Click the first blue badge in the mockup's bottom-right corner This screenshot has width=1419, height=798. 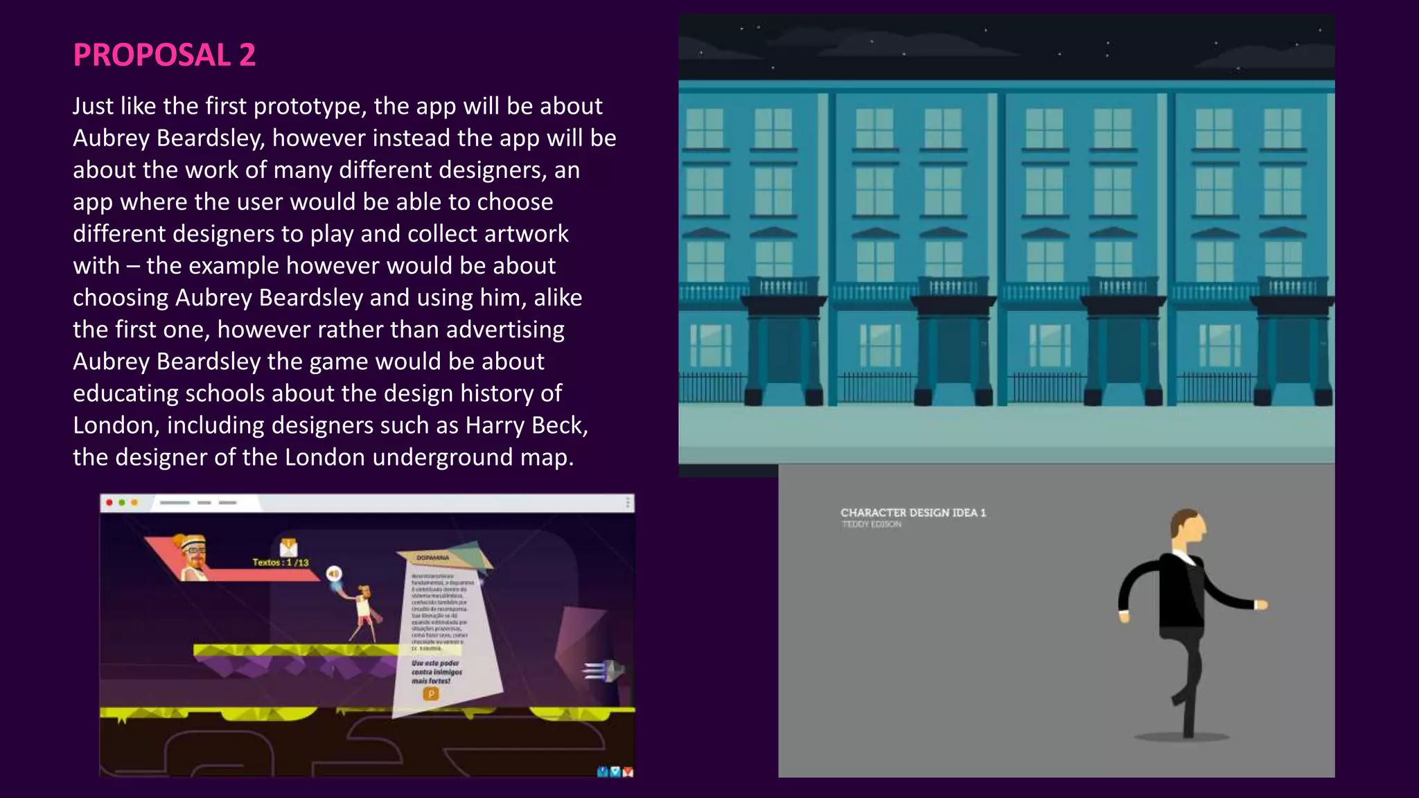point(603,772)
